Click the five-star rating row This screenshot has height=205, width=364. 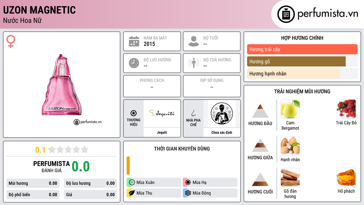69,149
